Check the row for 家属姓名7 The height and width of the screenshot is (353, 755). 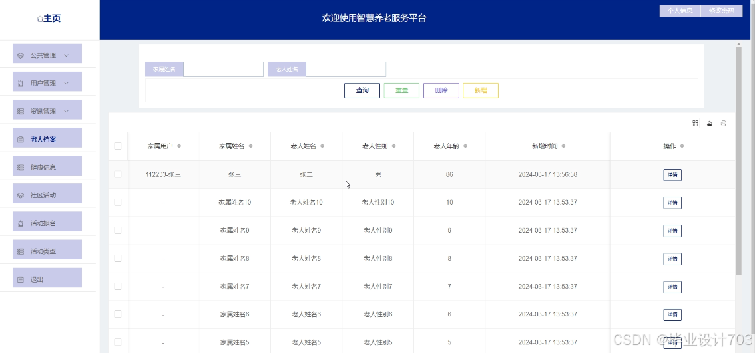pyautogui.click(x=118, y=286)
